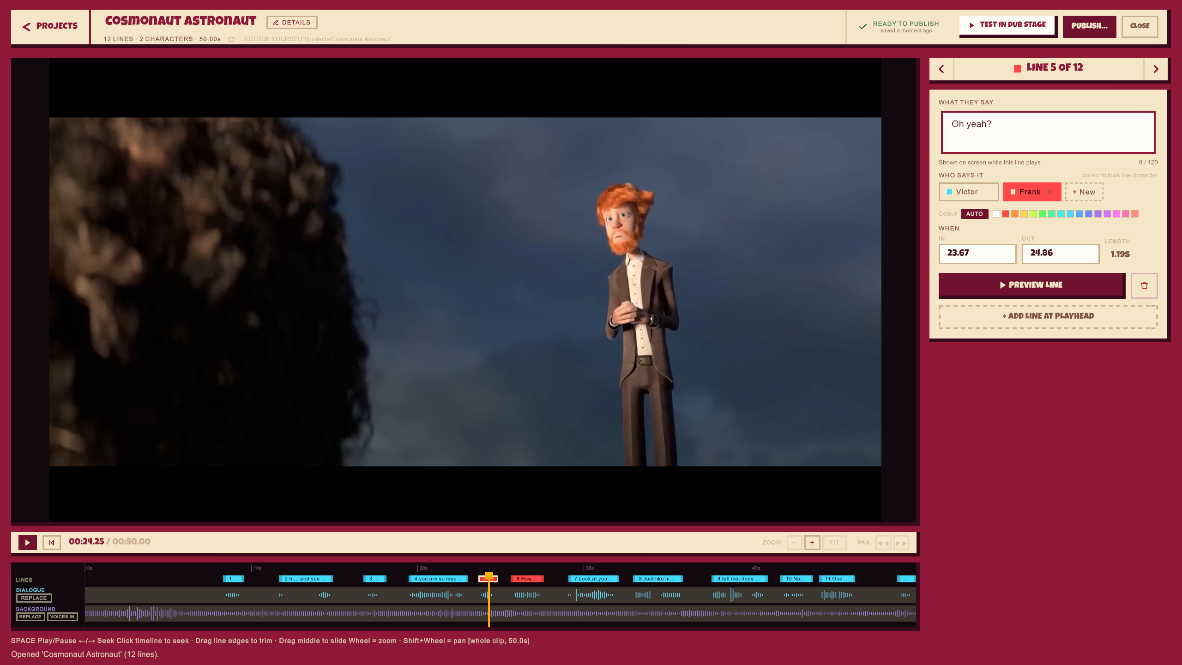Set the colour mode to AUTO
This screenshot has height=665, width=1182.
tap(974, 214)
